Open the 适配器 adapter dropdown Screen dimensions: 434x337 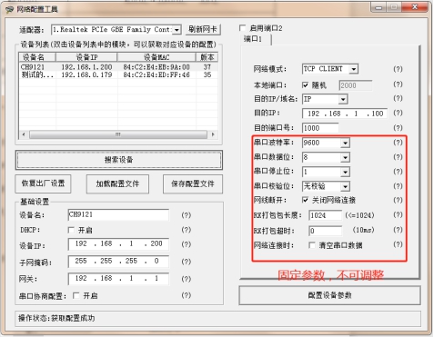point(177,30)
